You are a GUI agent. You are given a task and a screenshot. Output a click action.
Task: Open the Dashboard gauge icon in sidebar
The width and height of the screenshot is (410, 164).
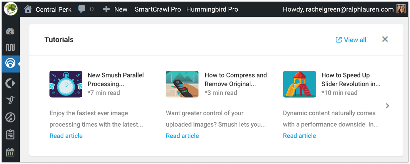coord(10,32)
